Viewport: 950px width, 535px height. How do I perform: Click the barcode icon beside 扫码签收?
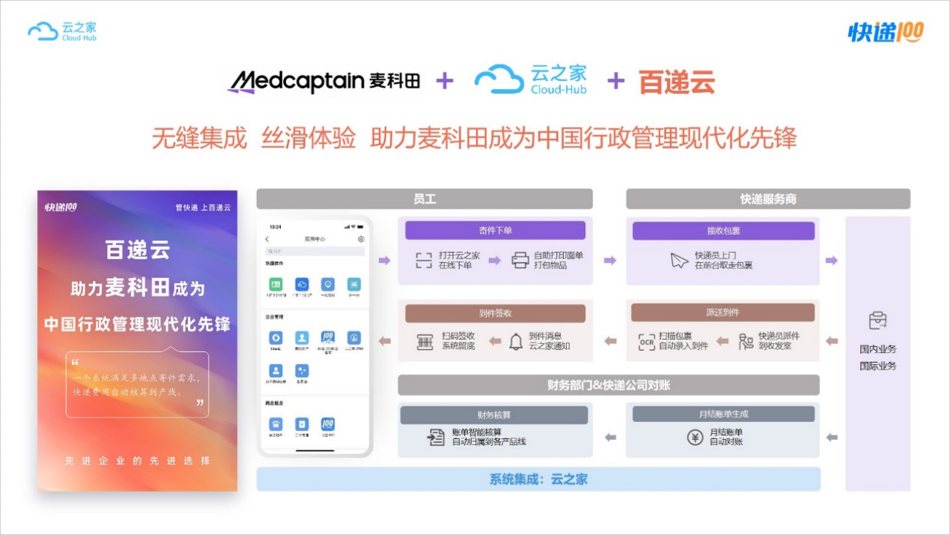click(x=425, y=341)
